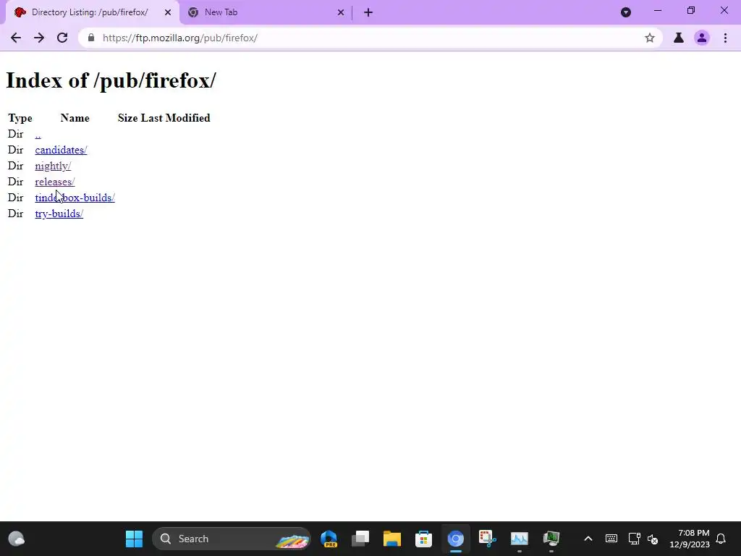
Task: Open the Windows Start menu
Action: point(134,539)
